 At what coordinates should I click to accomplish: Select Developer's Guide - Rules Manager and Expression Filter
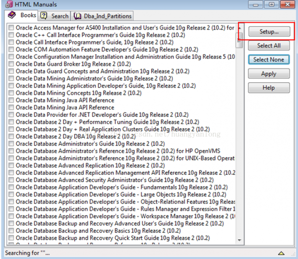tap(126, 209)
